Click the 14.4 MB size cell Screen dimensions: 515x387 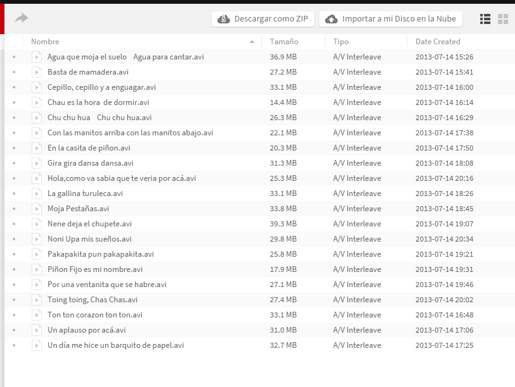pyautogui.click(x=283, y=102)
